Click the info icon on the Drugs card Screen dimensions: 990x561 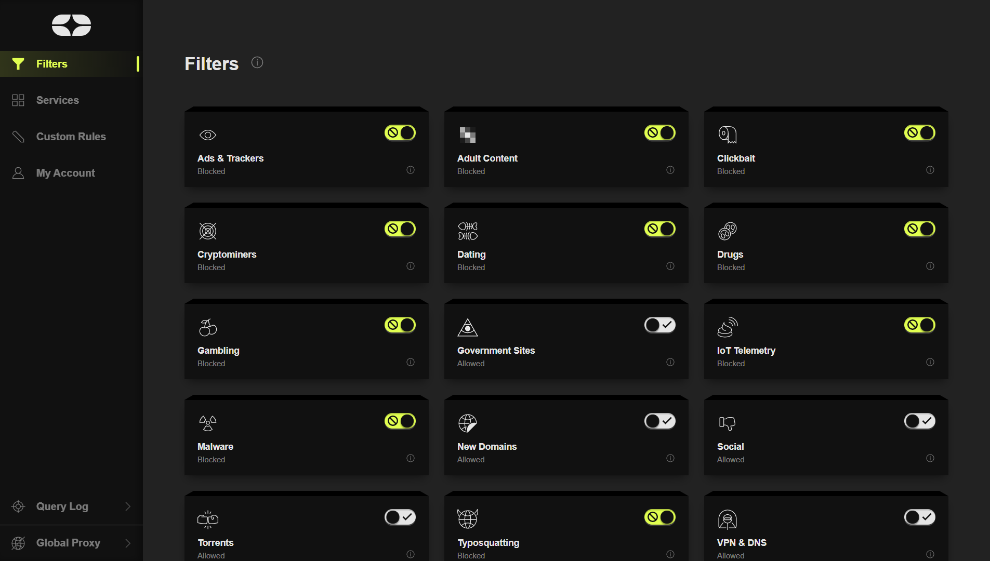point(930,266)
